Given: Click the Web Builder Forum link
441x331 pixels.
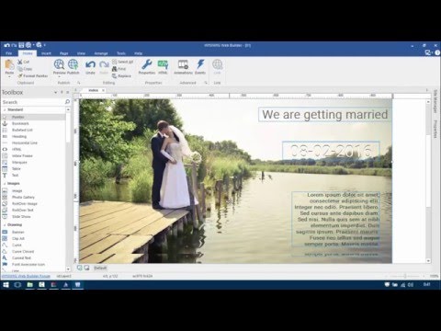Looking at the screenshot, I should pyautogui.click(x=26, y=276).
